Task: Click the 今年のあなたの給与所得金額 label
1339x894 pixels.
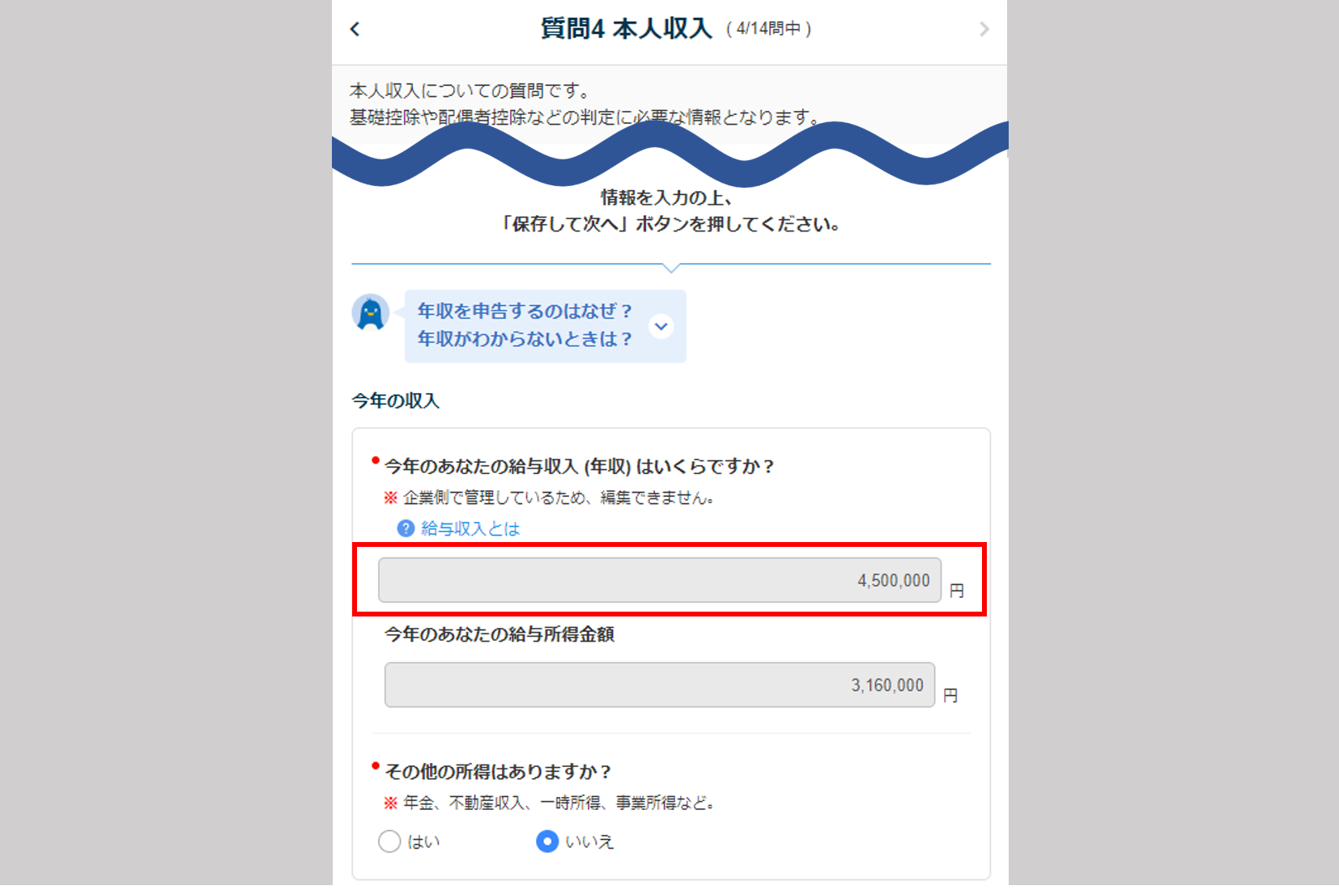Action: tap(499, 634)
